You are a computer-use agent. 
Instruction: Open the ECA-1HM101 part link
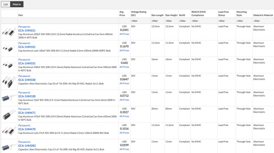click(27, 47)
